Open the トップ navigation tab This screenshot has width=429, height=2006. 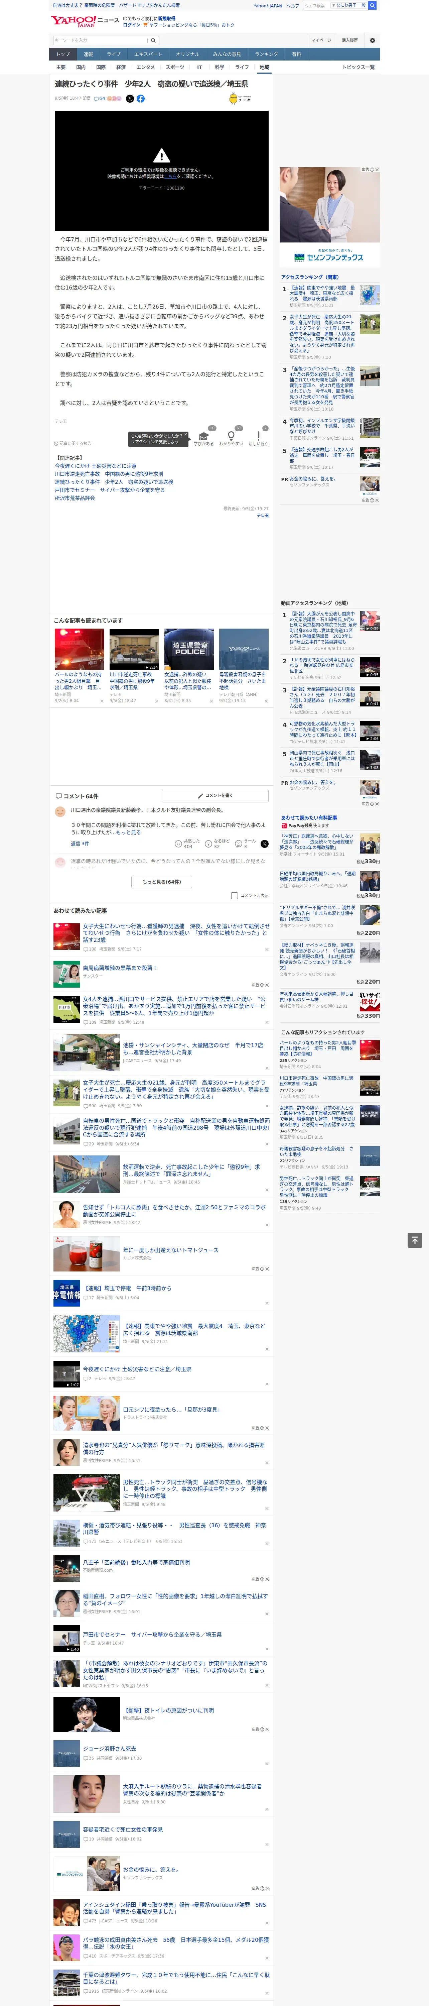click(63, 54)
